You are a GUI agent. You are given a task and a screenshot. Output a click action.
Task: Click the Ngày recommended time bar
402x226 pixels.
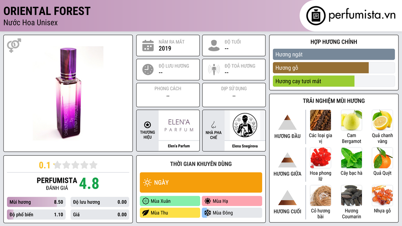coord(201,182)
